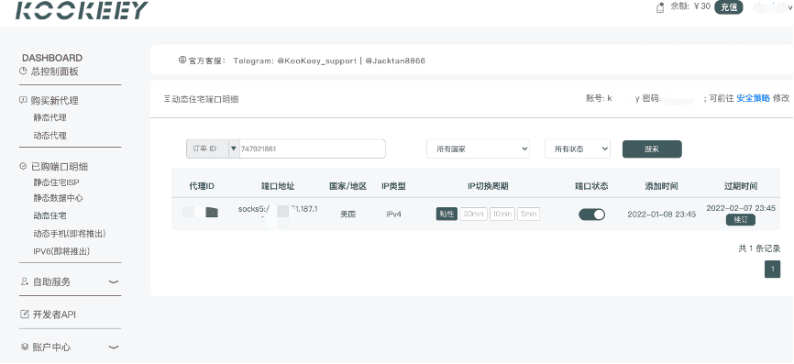Image resolution: width=794 pixels, height=364 pixels.
Task: Toggle the 端口状态 port switch
Action: [x=591, y=215]
